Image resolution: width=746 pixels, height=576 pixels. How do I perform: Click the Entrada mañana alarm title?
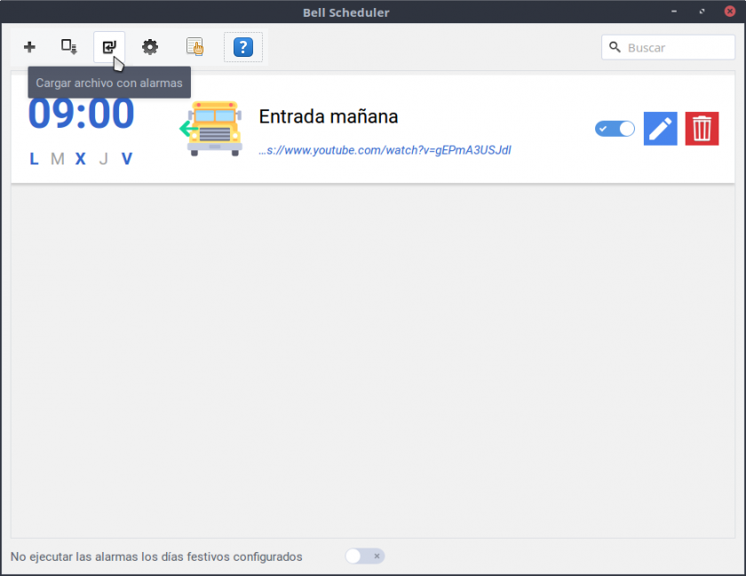[x=328, y=116]
